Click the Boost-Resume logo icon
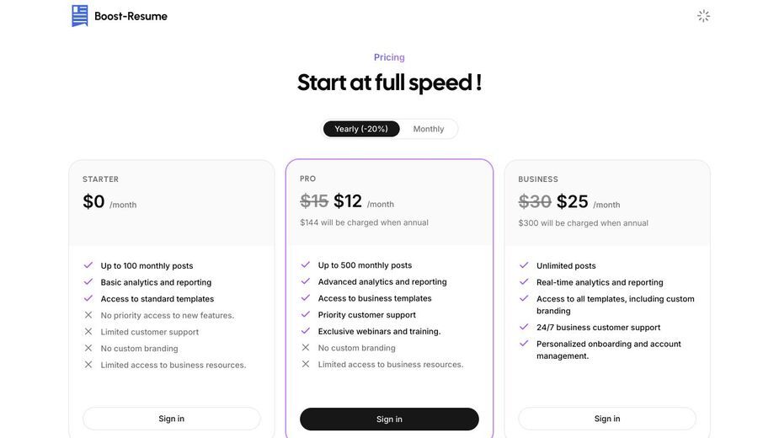The height and width of the screenshot is (438, 779). (79, 16)
